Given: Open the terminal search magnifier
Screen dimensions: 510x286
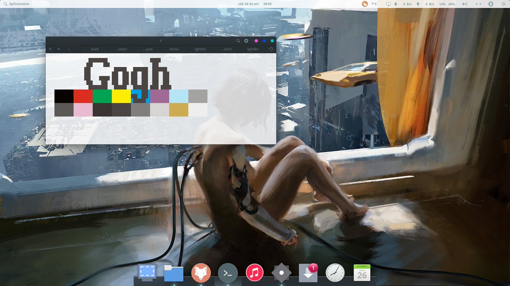Looking at the screenshot, I should (x=238, y=41).
